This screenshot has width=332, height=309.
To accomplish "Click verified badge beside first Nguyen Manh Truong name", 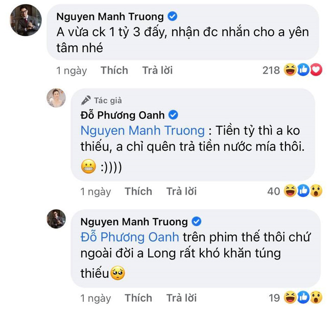I will pos(172,16).
